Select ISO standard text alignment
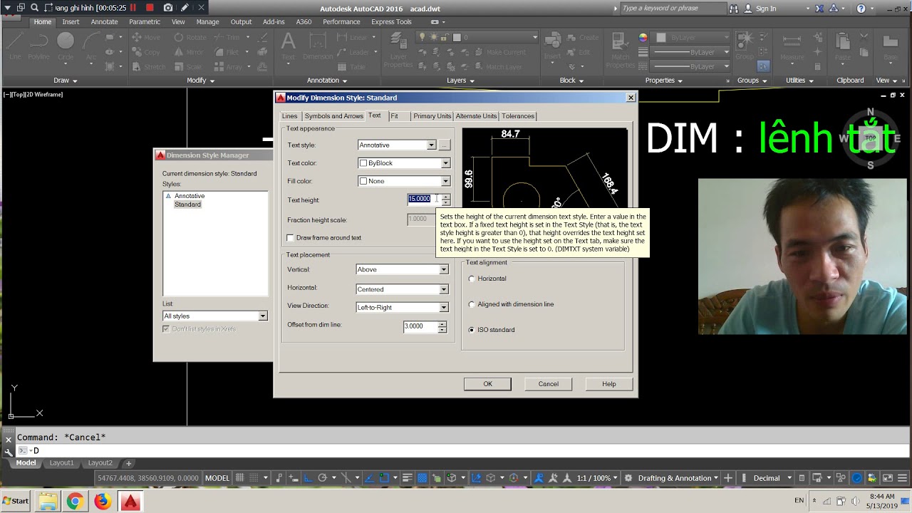 click(x=472, y=330)
